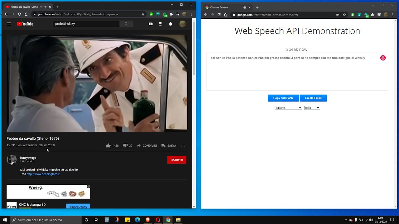This screenshot has height=224, width=399.
Task: Click the Create Email button
Action: [313, 98]
